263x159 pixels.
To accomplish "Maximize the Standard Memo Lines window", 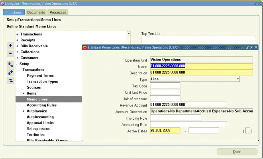I will 251,48.
